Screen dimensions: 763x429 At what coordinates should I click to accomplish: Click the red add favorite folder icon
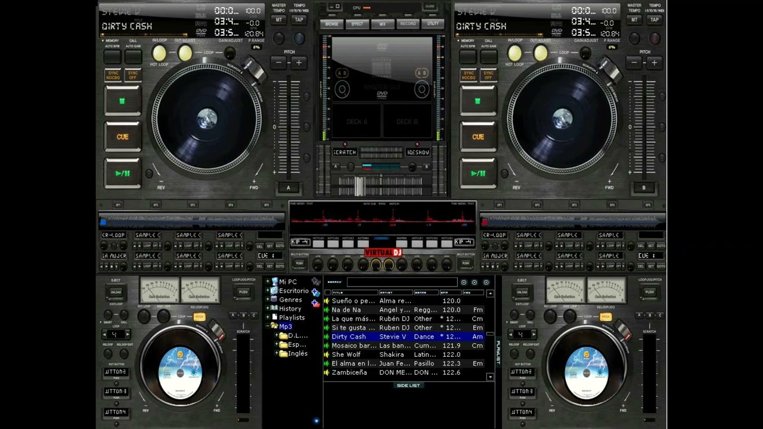tap(316, 303)
